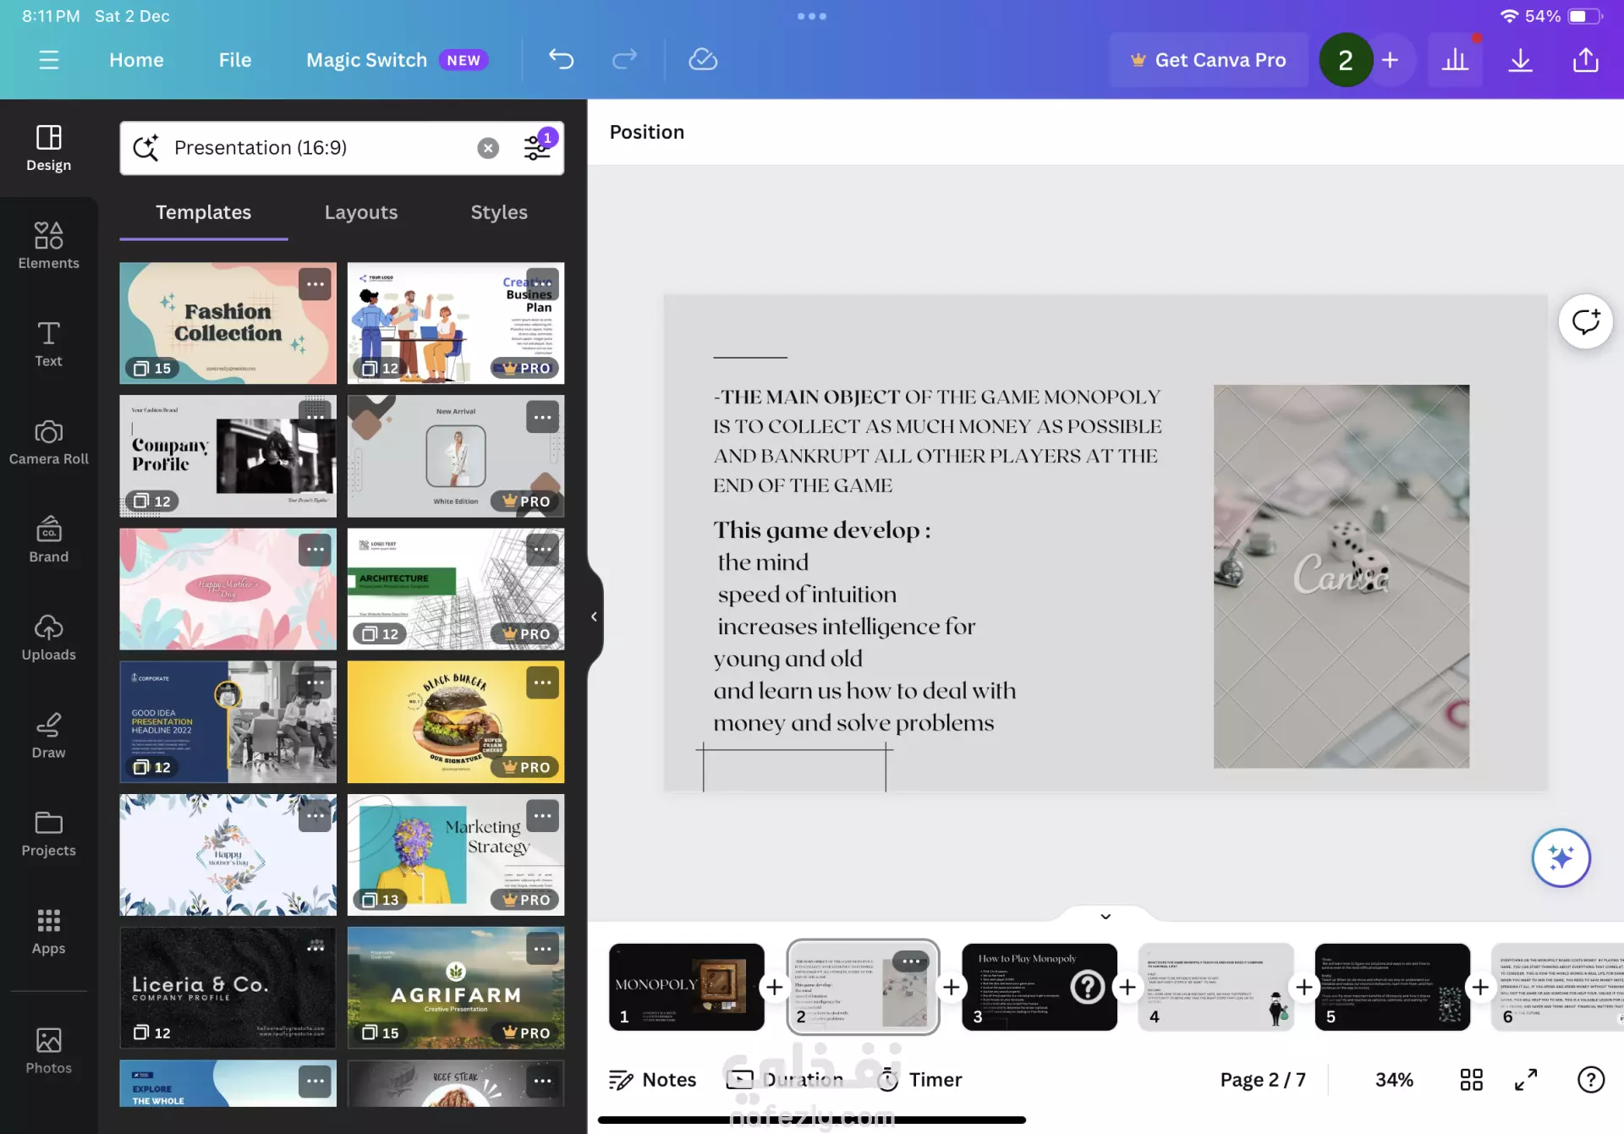The width and height of the screenshot is (1624, 1134).
Task: Add a comment on the page
Action: point(1585,321)
